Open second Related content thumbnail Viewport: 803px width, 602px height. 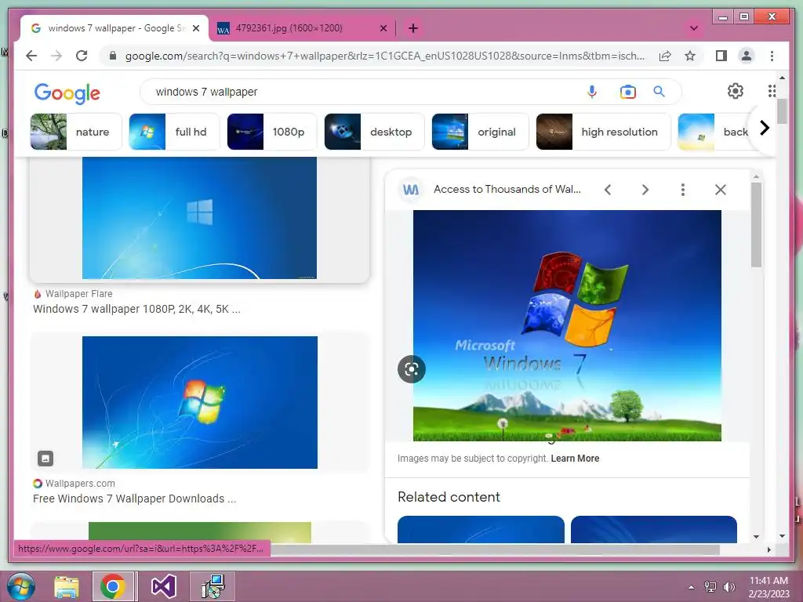point(654,529)
